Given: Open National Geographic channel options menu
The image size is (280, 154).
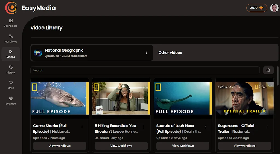Looking at the screenshot, I should (x=146, y=53).
